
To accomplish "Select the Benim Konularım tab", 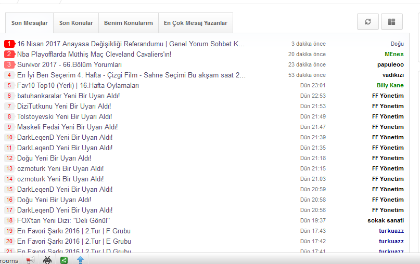I will 128,23.
